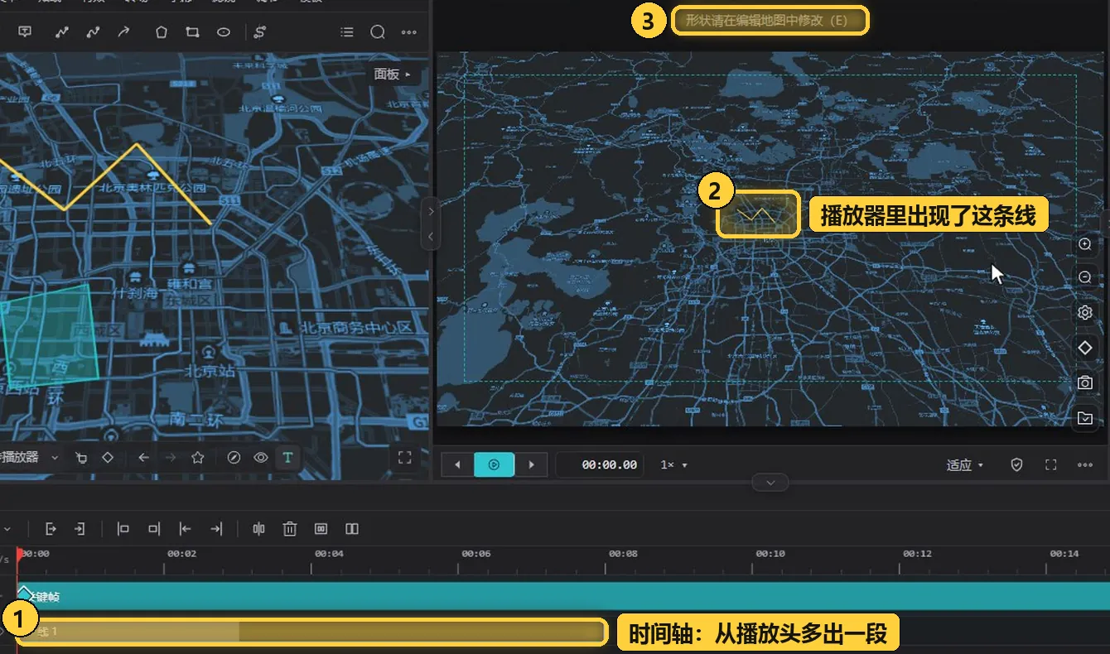Select the text callout annotation tool
The height and width of the screenshot is (654, 1110).
[x=25, y=32]
